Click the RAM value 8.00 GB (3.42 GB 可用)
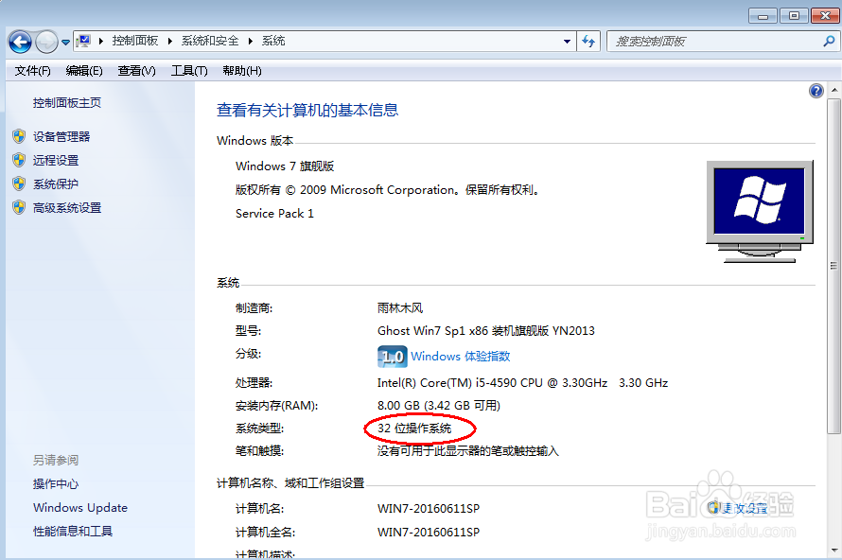Viewport: 842px width, 560px height. pos(439,405)
